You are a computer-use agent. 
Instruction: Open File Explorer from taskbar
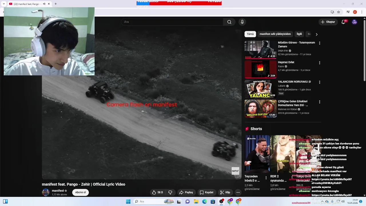point(196,202)
